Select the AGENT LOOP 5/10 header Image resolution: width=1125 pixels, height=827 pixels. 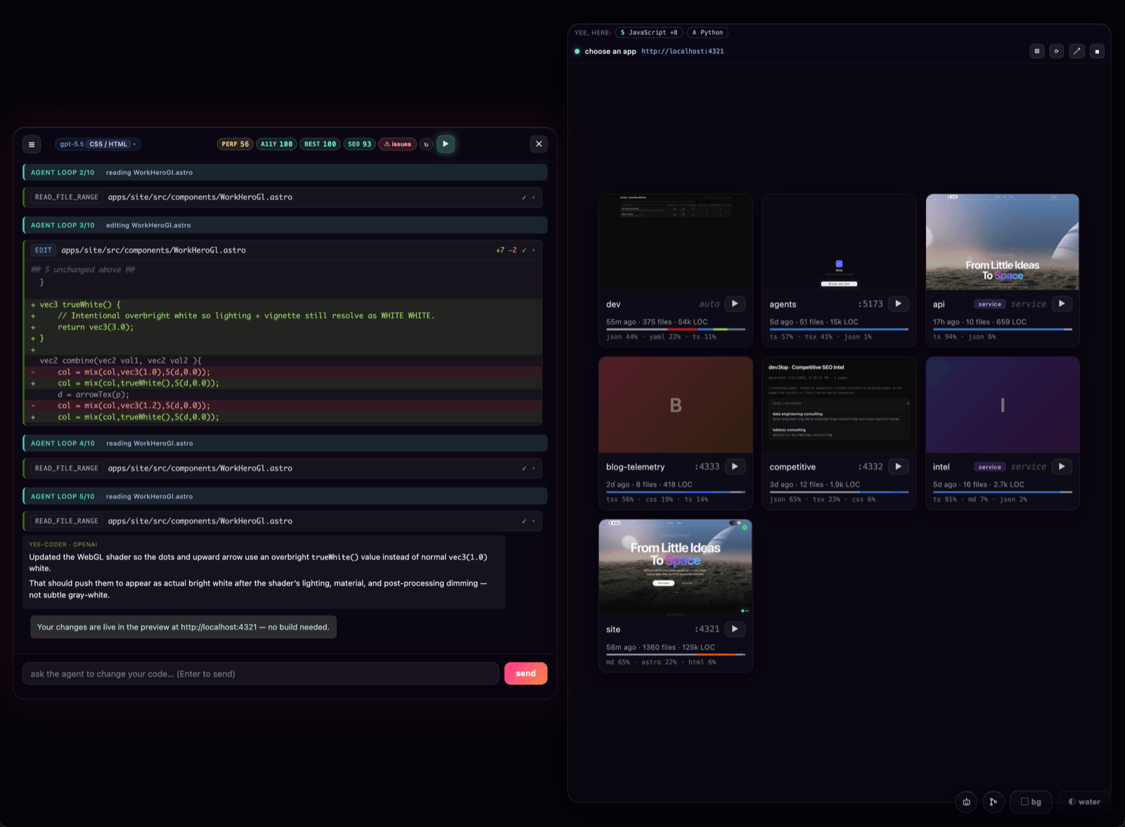pyautogui.click(x=285, y=497)
